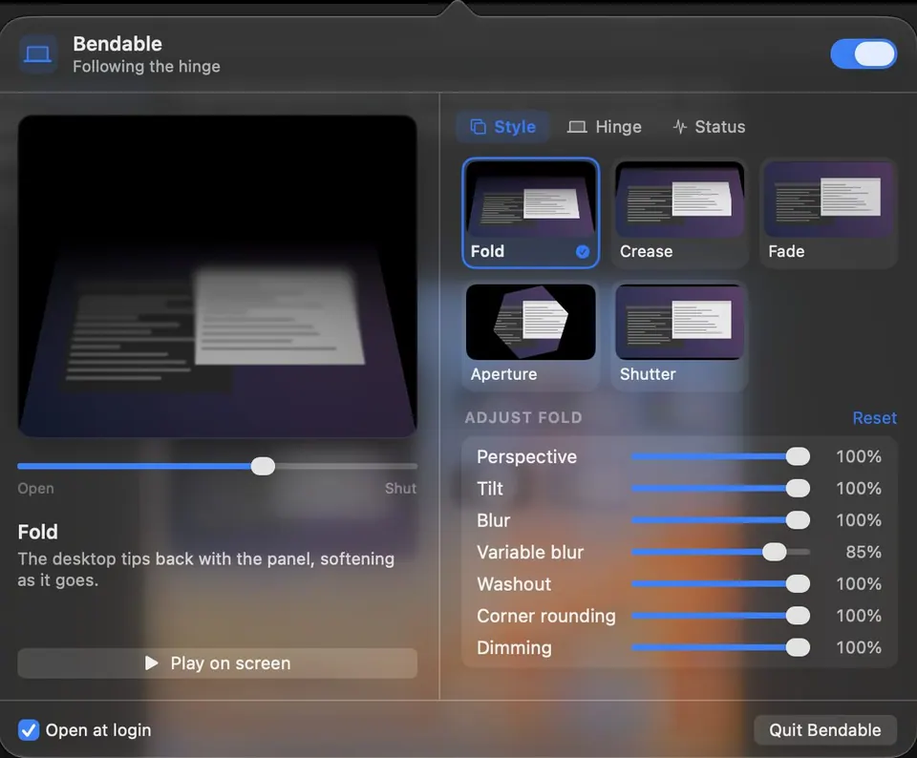Click the Perspective 100% value
Image resolution: width=917 pixels, height=758 pixels.
pyautogui.click(x=859, y=456)
